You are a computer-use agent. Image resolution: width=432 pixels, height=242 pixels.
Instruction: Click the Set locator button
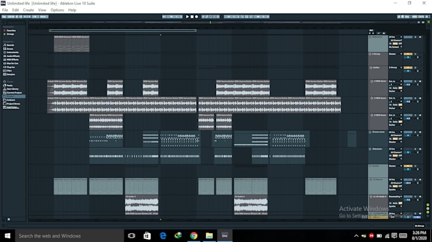coord(371,30)
